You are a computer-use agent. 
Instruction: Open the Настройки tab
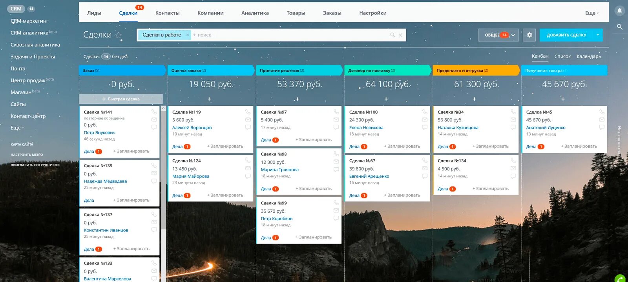[x=373, y=13]
